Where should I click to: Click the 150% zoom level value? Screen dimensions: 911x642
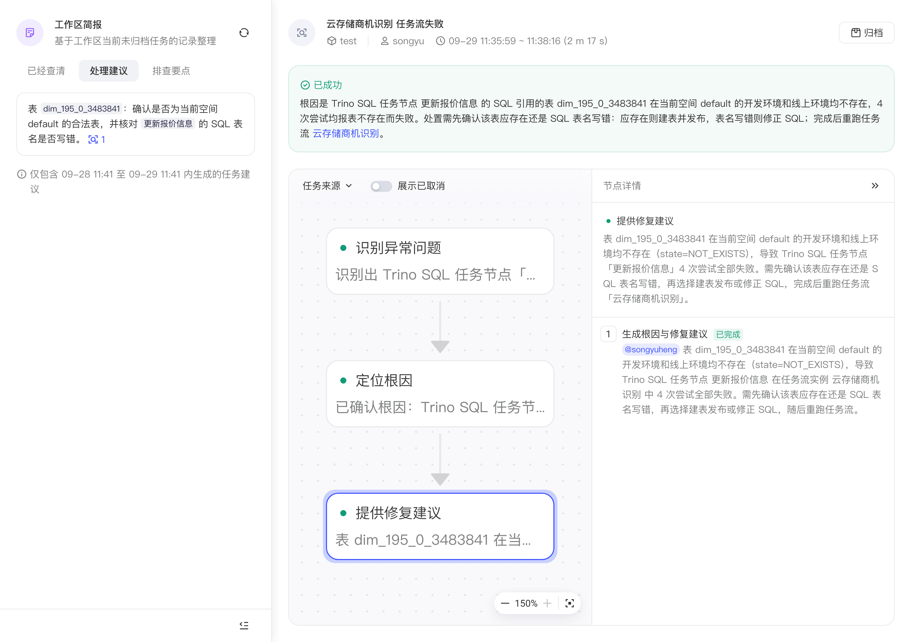526,604
